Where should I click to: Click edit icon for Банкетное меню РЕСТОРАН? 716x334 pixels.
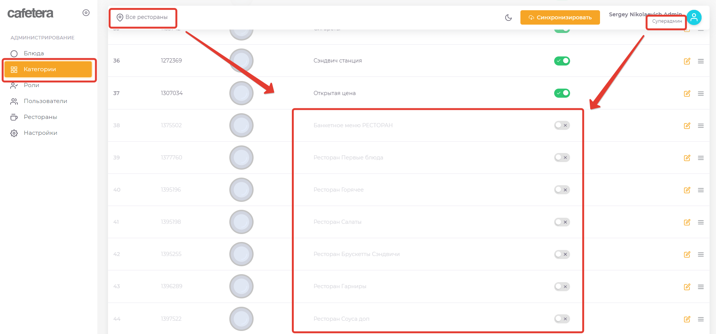[x=687, y=126]
